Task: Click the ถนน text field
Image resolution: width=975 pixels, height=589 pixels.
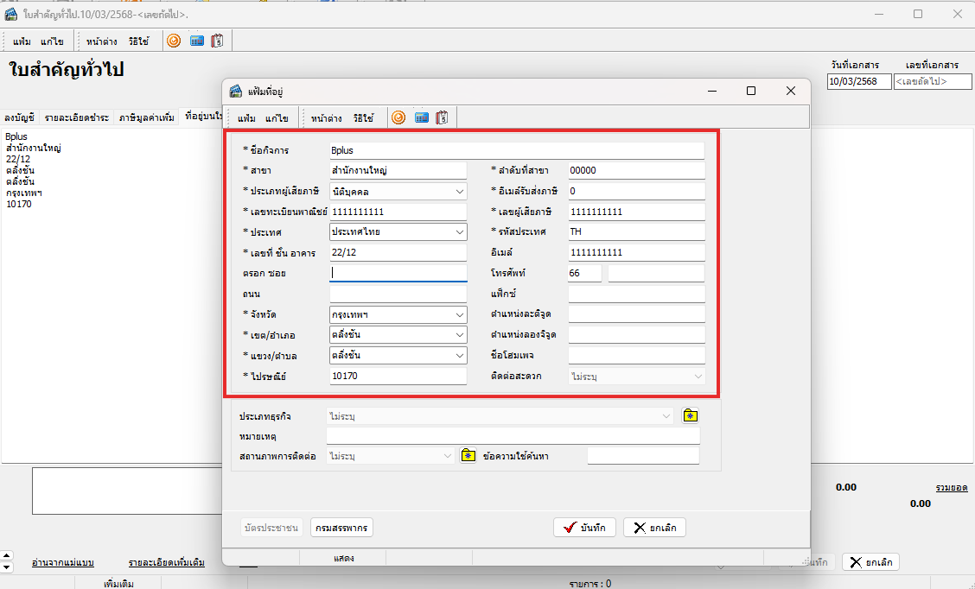Action: click(398, 294)
